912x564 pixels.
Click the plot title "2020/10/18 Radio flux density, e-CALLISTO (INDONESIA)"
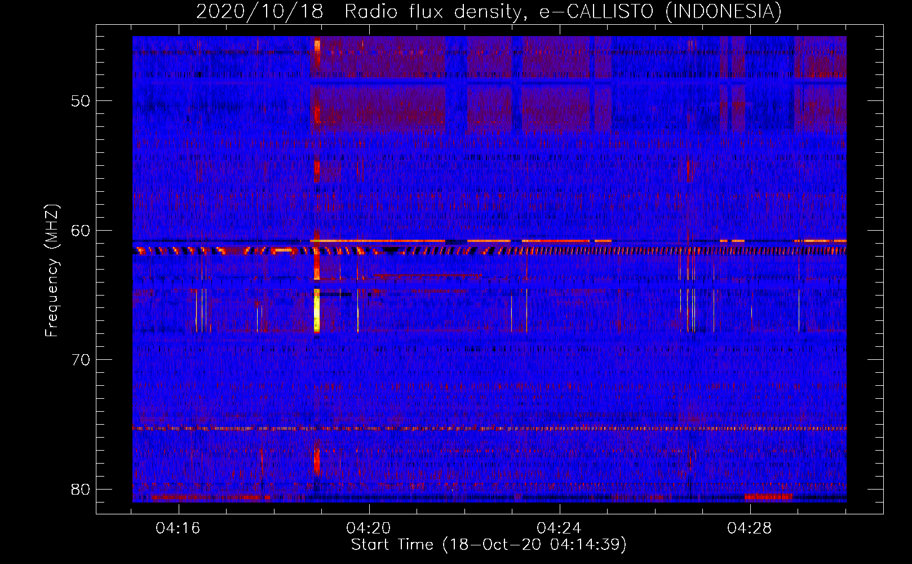pos(489,11)
